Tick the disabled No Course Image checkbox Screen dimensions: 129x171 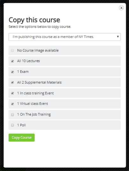tap(12, 50)
